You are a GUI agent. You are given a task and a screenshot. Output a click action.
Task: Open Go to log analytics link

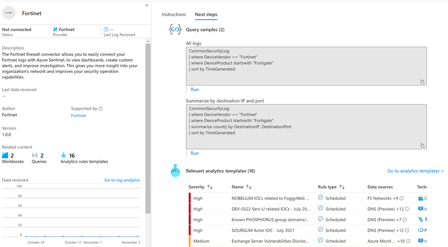[x=122, y=180]
